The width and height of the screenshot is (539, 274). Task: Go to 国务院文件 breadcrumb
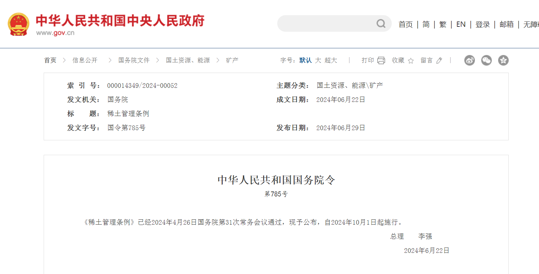coord(134,60)
